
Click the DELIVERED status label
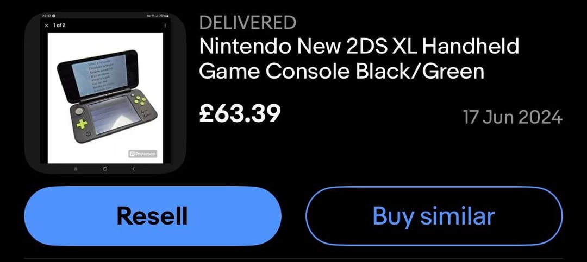(248, 23)
